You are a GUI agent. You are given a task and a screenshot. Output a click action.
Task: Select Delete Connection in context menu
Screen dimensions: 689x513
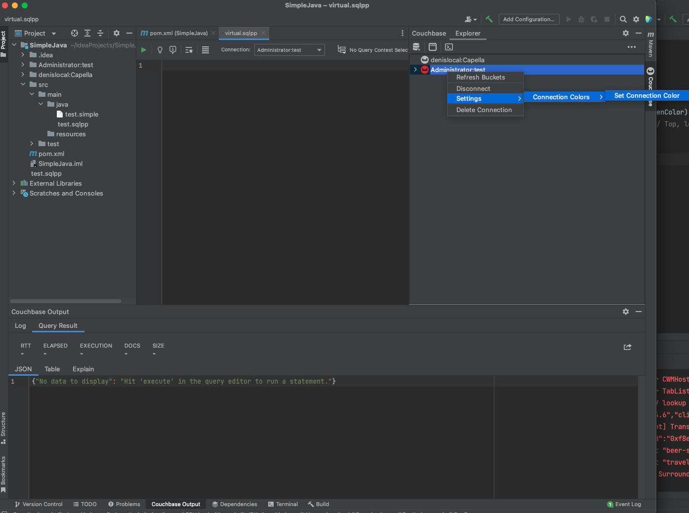click(485, 110)
